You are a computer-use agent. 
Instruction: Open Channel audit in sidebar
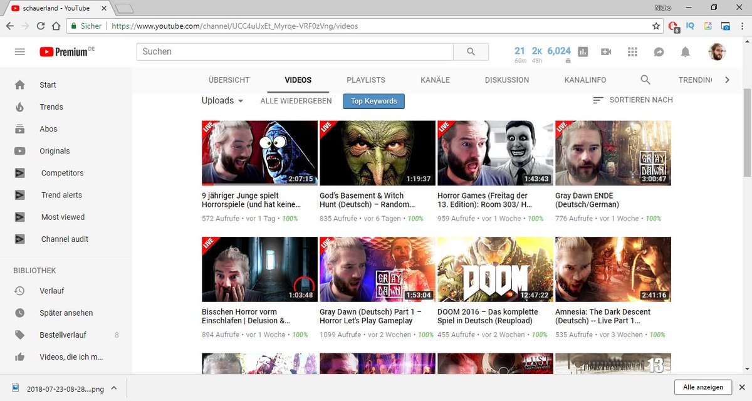(x=66, y=239)
